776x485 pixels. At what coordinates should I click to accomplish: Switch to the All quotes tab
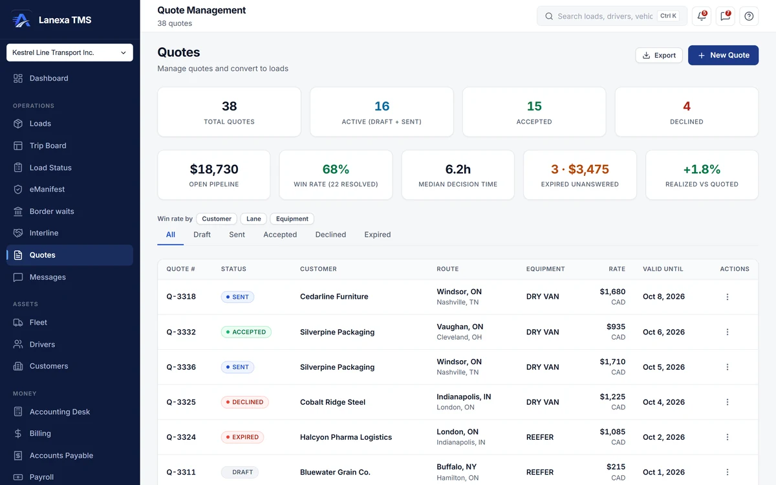coord(171,235)
